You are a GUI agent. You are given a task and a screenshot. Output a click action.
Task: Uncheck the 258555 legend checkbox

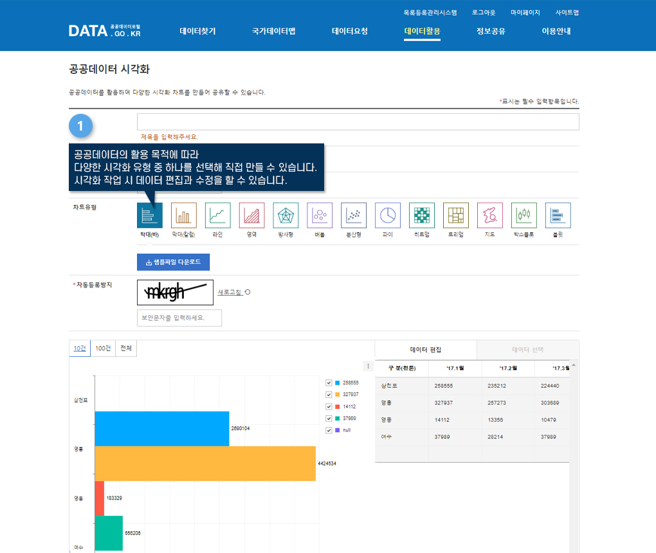[x=329, y=383]
